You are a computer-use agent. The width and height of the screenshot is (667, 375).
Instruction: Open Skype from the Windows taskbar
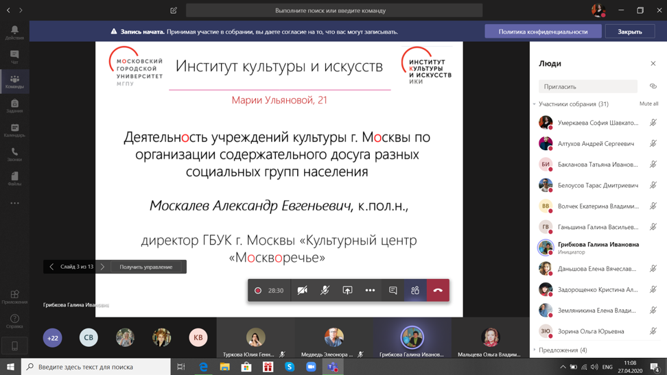(x=290, y=367)
